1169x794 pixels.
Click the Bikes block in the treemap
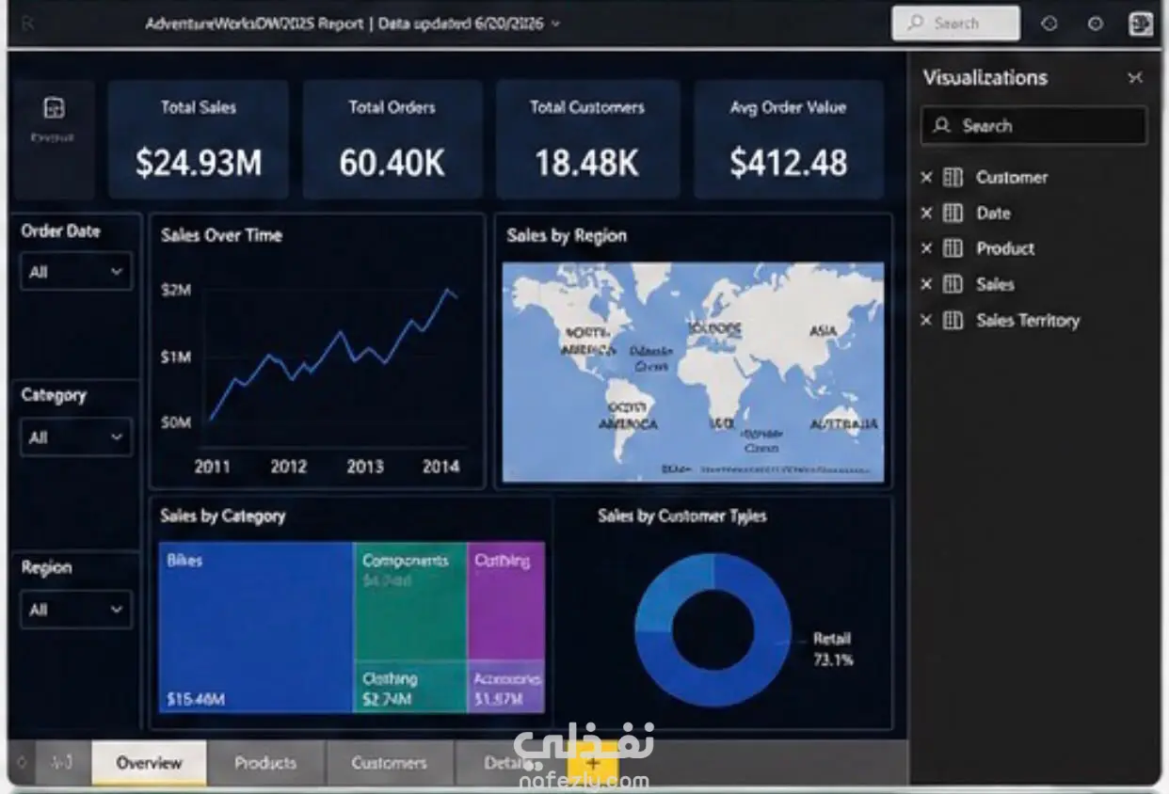256,627
